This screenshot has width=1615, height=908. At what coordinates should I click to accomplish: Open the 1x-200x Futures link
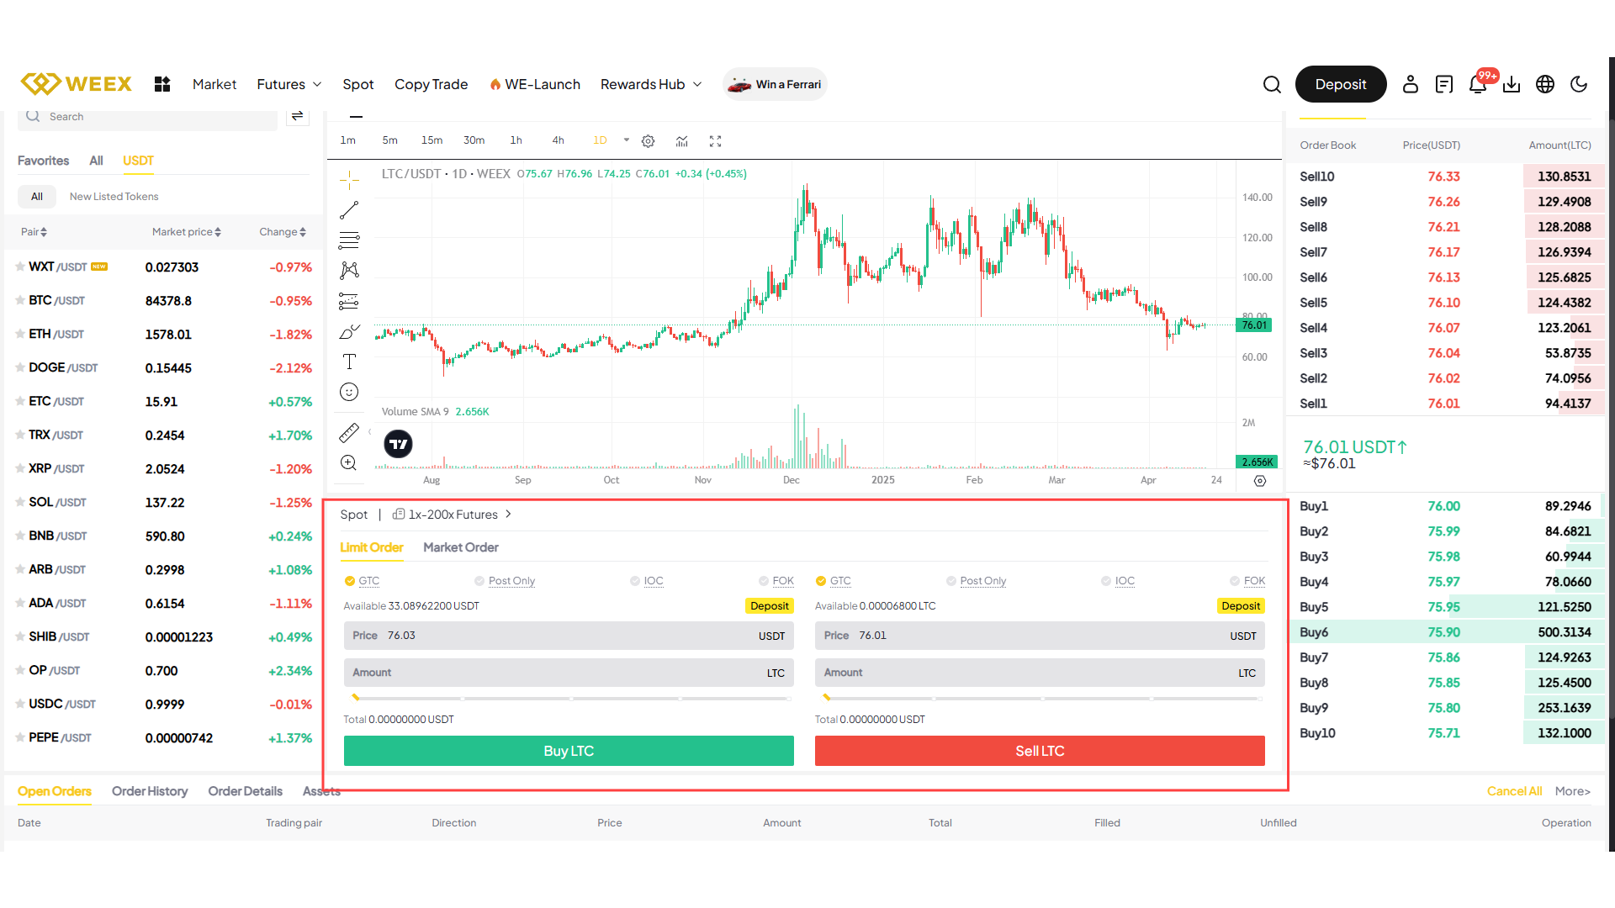coord(453,515)
